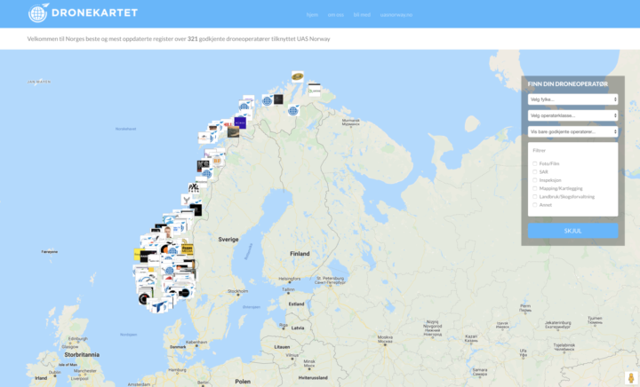Open the globe marker near Murmansk border
Image resolution: width=640 pixels, height=387 pixels.
pos(292,111)
